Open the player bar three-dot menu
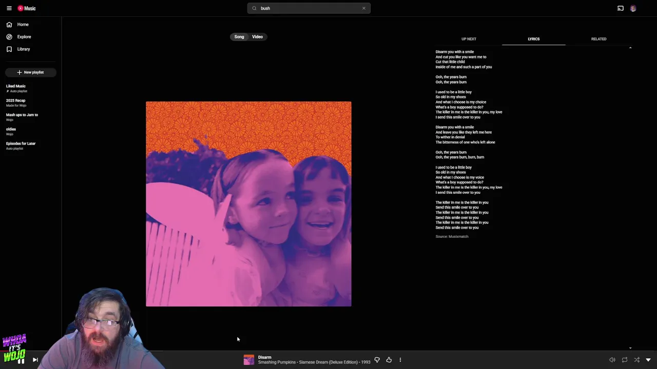 pos(400,360)
